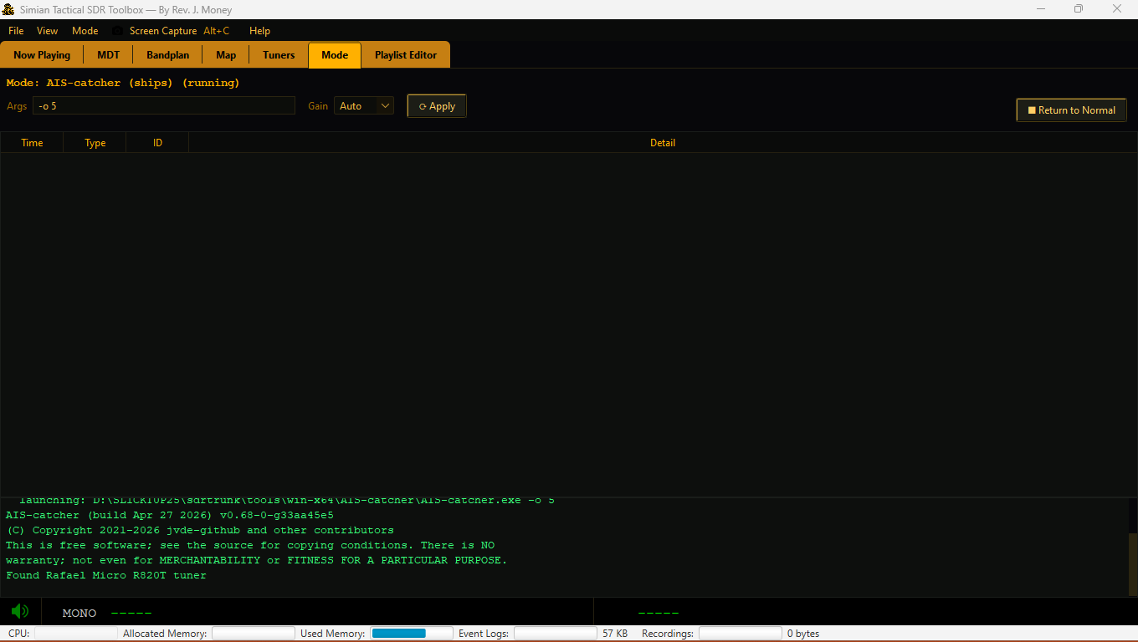1138x642 pixels.
Task: Open the Bandplan tab
Action: pyautogui.click(x=167, y=55)
